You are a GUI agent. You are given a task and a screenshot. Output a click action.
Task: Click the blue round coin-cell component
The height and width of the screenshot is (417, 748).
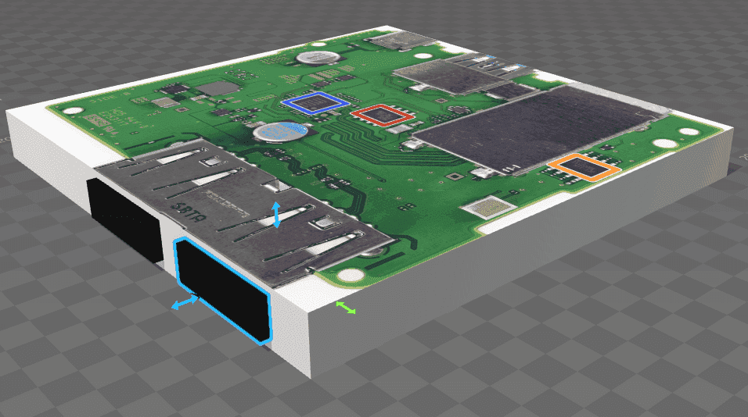(281, 131)
